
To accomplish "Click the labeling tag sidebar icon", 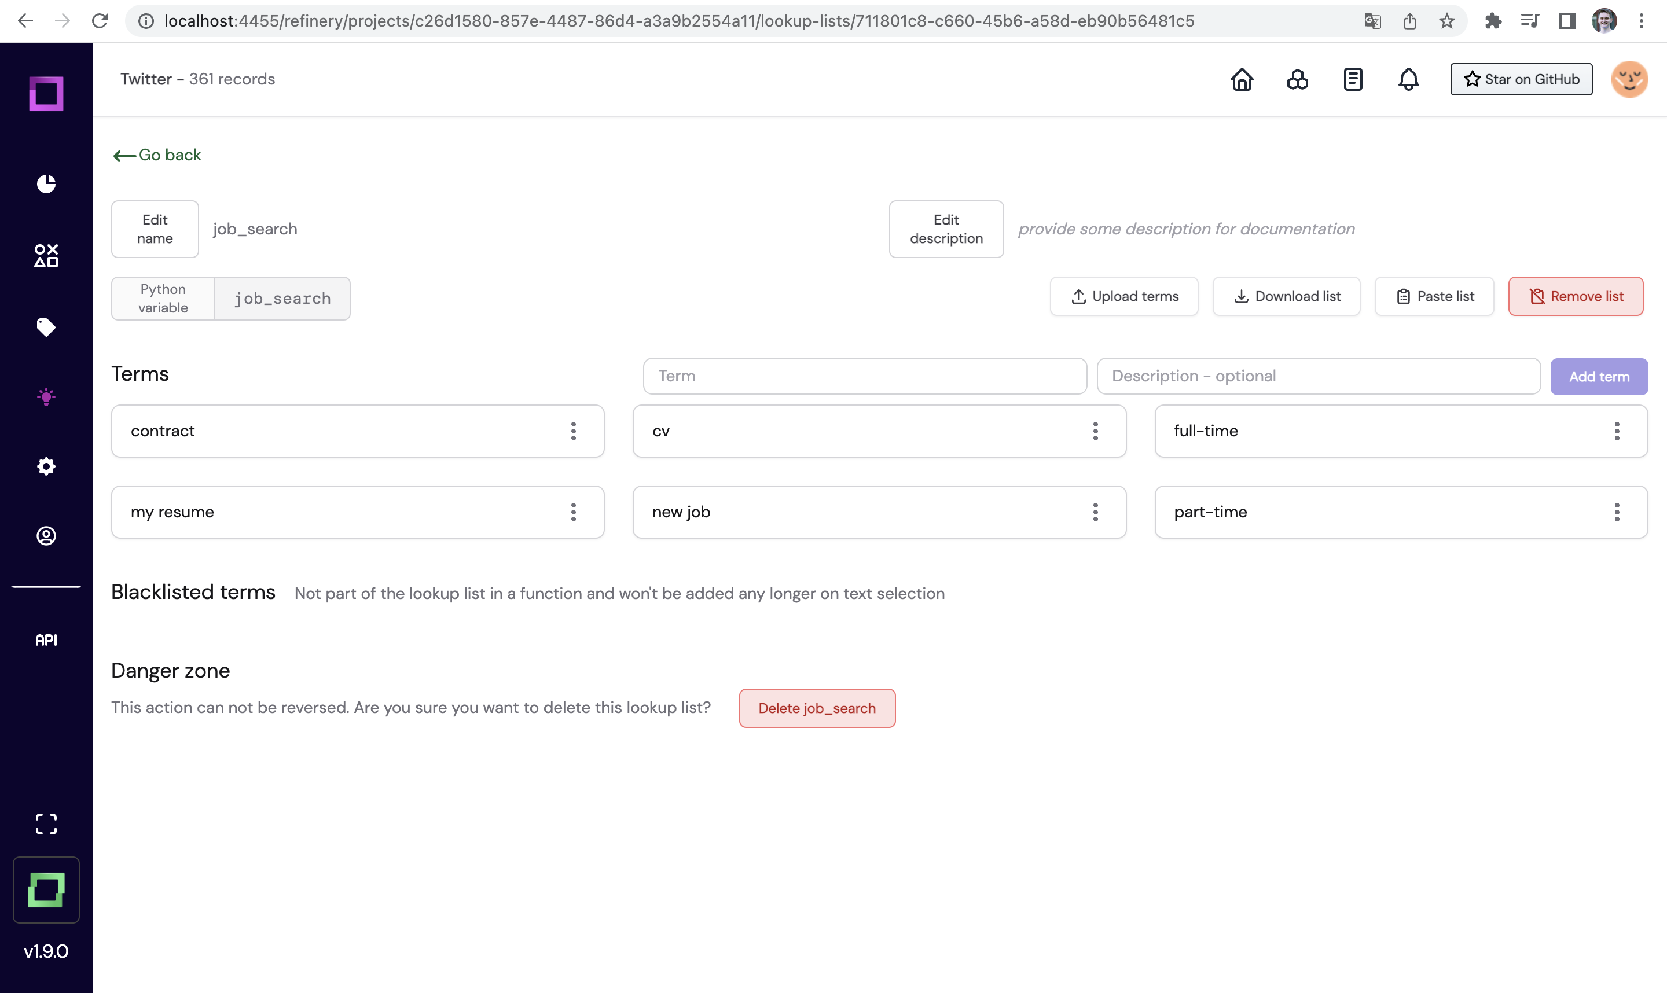I will click(x=46, y=327).
